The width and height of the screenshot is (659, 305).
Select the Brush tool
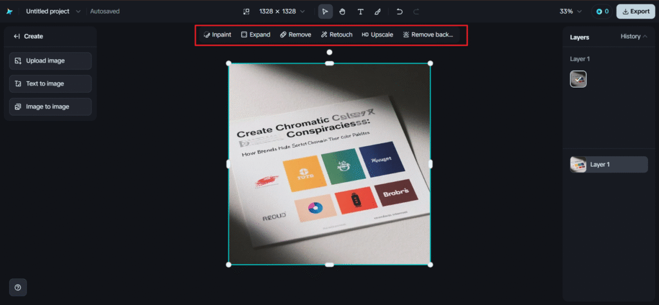377,12
